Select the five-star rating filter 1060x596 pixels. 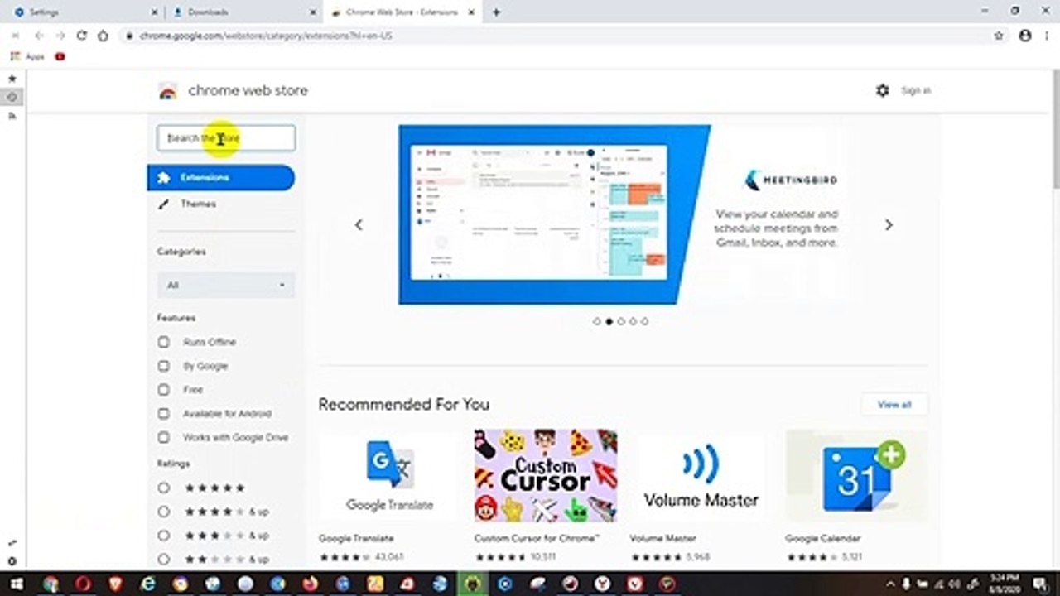[x=164, y=488]
